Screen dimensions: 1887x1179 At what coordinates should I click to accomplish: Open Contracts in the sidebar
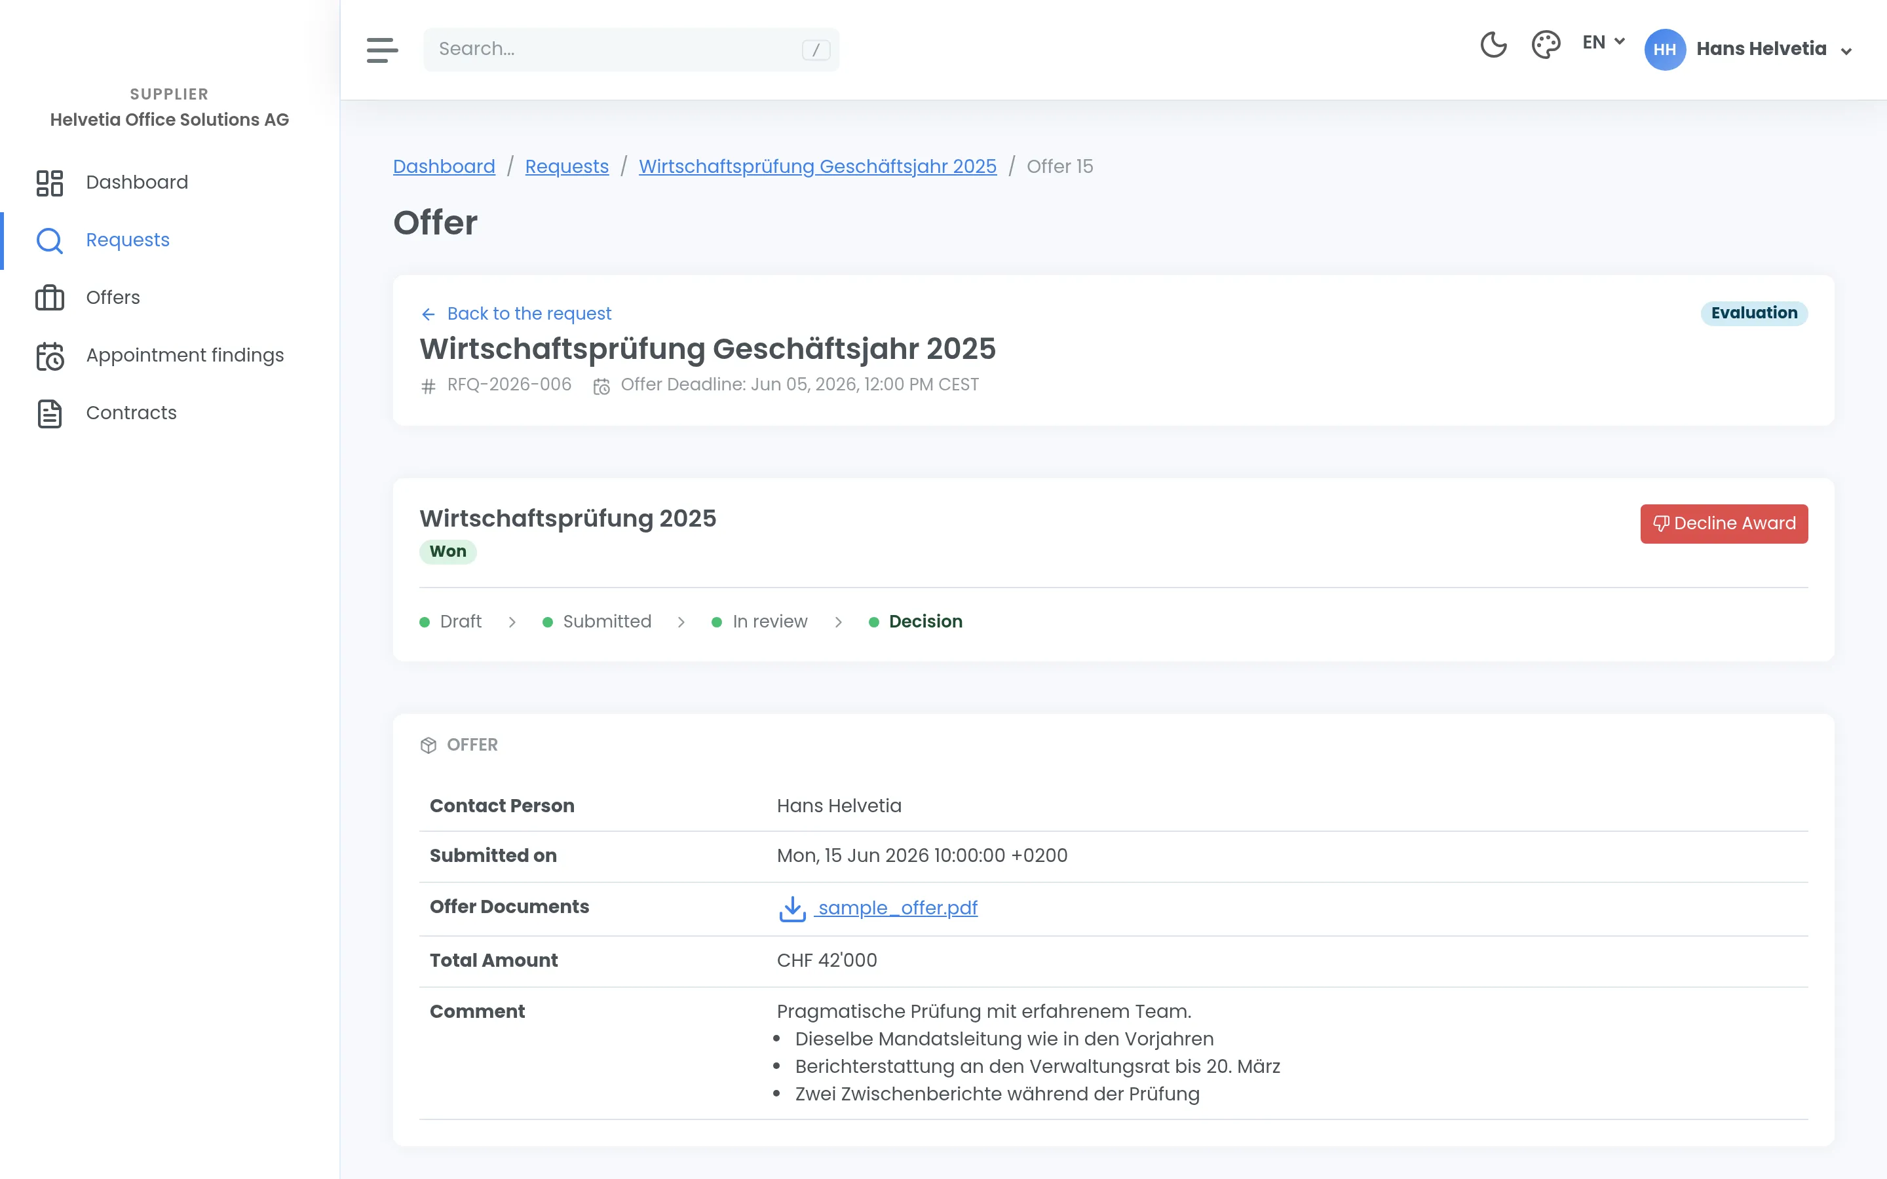[169, 413]
